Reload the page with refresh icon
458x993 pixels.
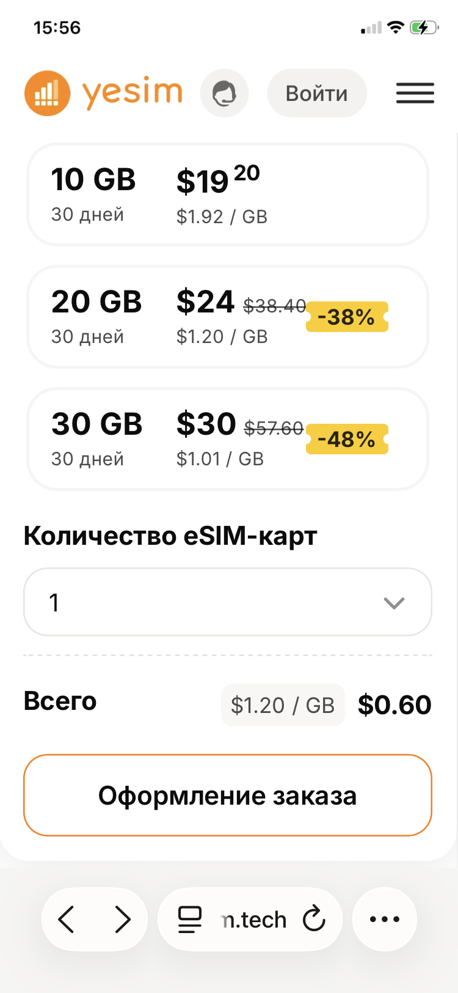pos(314,919)
